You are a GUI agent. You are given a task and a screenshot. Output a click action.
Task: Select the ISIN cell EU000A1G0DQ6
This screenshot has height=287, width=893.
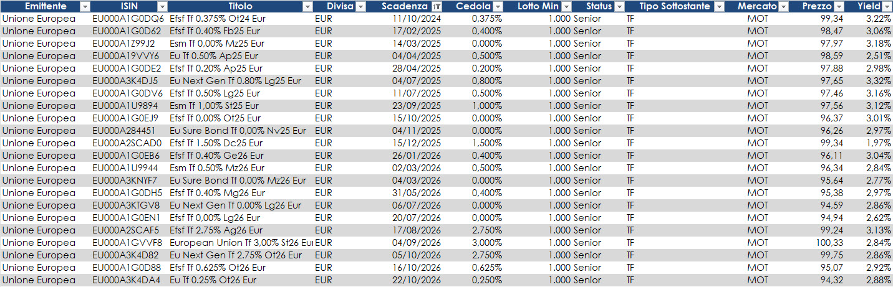point(128,19)
